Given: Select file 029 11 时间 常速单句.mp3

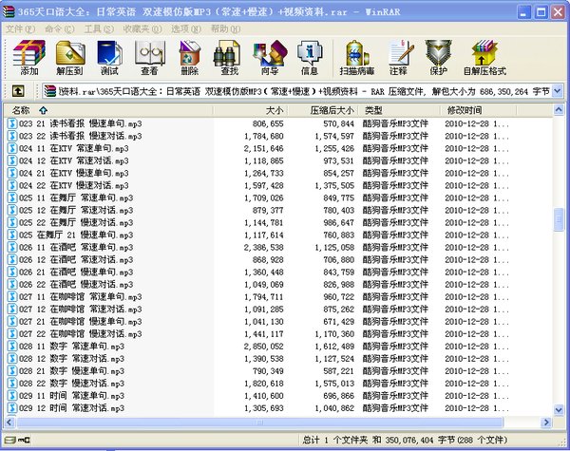Looking at the screenshot, I should coord(71,395).
